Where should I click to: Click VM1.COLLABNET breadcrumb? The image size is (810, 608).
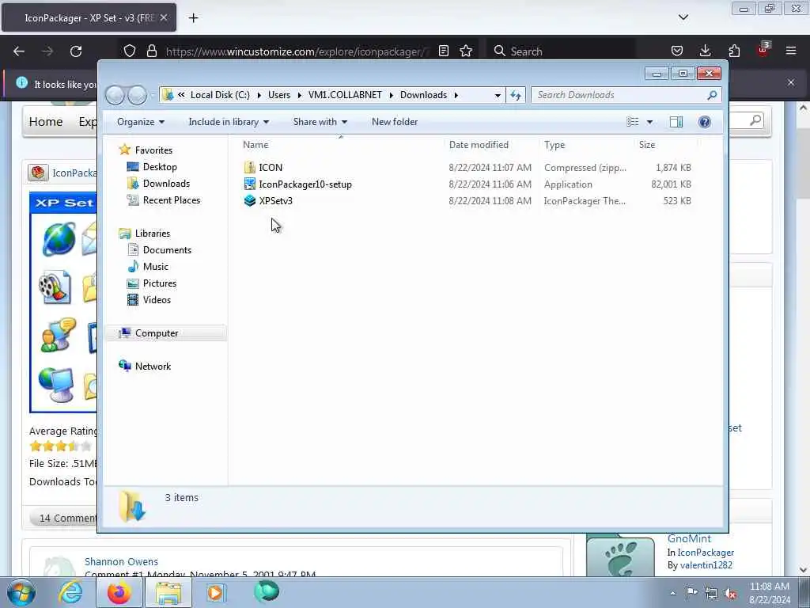(x=345, y=95)
